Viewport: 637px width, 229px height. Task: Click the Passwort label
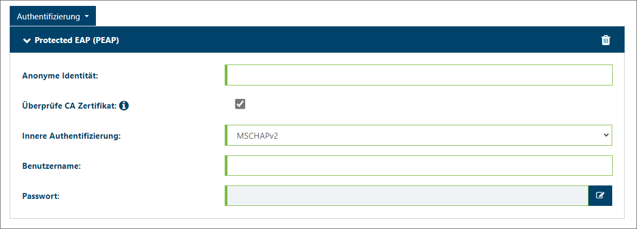pyautogui.click(x=41, y=196)
